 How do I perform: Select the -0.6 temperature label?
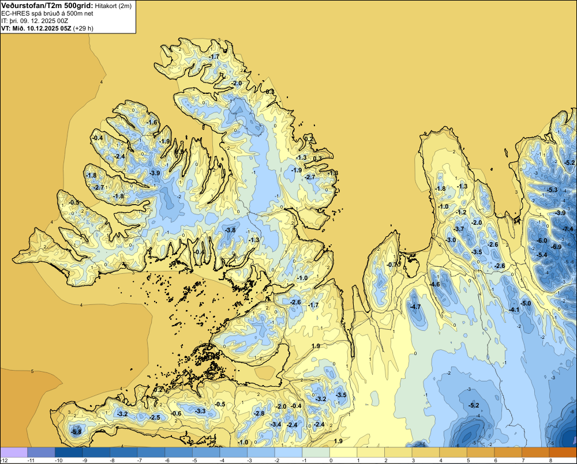pos(176,413)
